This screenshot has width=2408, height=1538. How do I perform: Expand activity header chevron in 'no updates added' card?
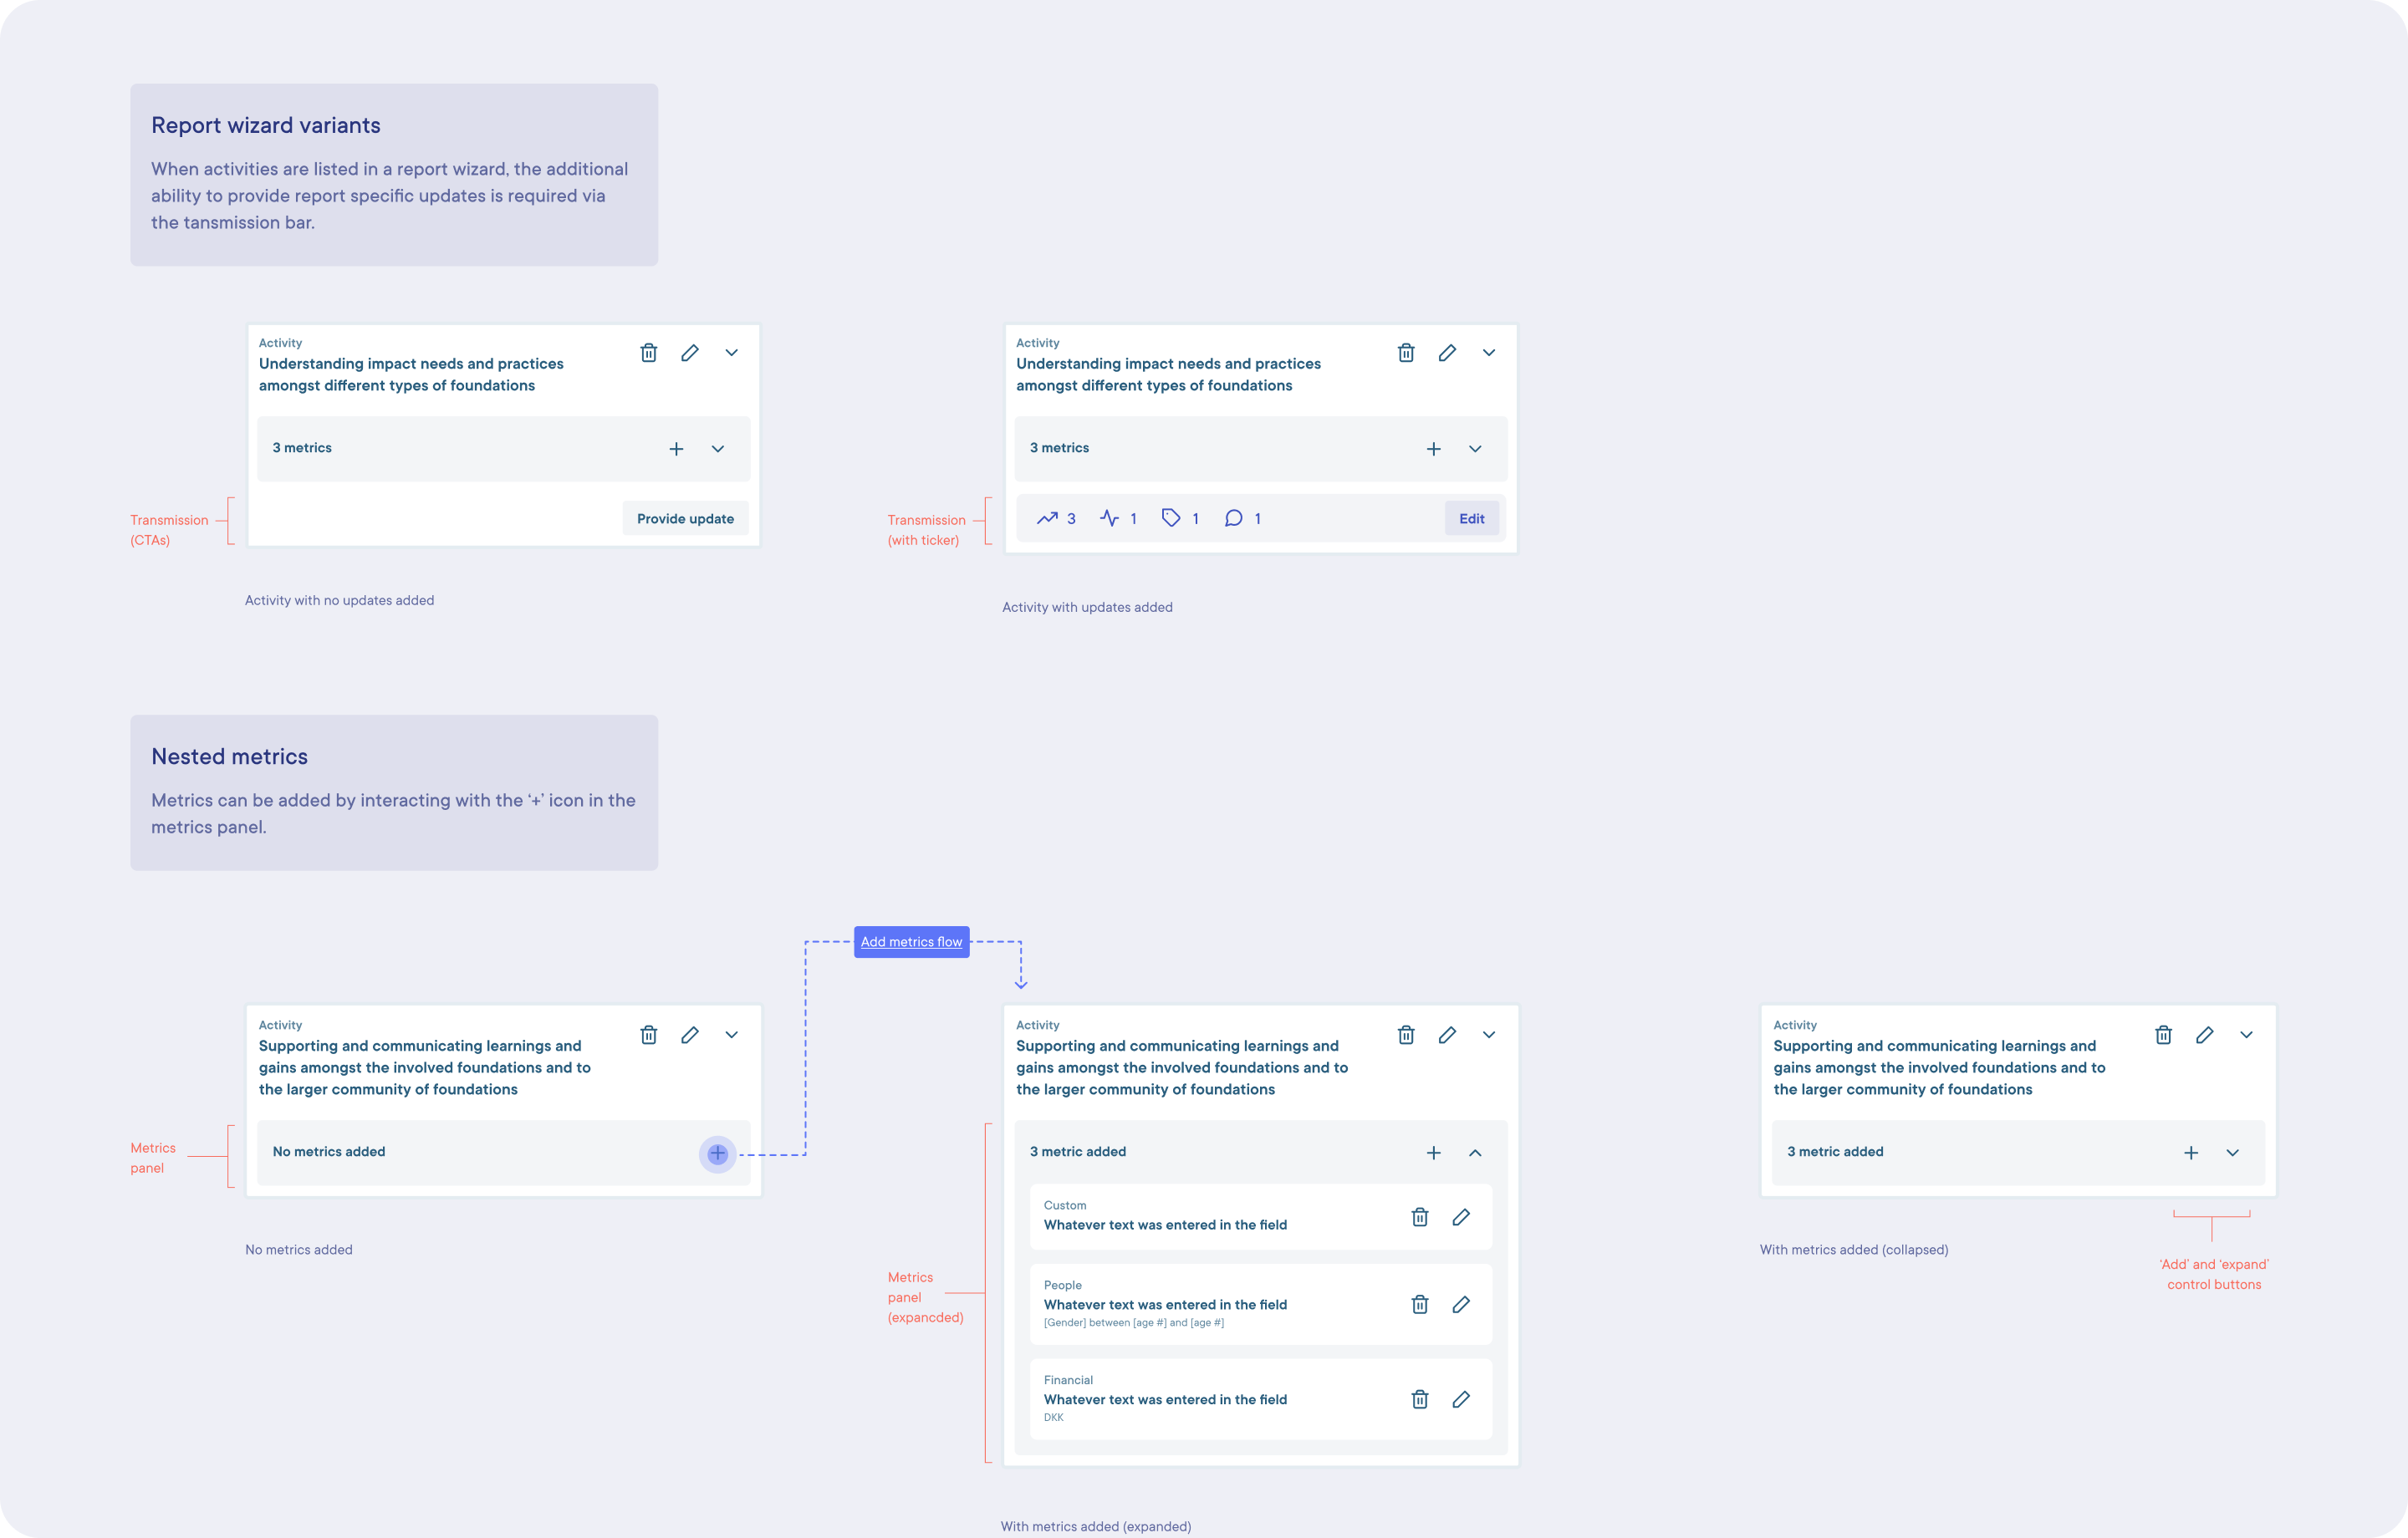tap(732, 353)
